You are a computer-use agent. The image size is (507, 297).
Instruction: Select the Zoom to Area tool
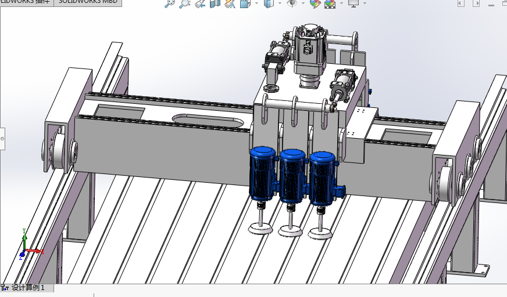click(x=185, y=3)
